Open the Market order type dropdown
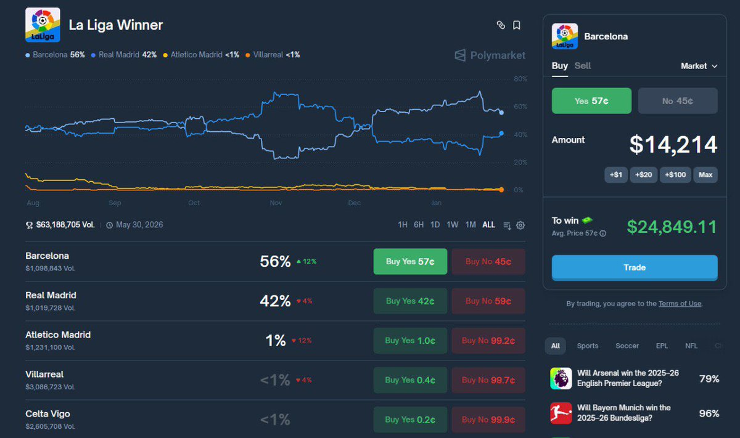This screenshot has width=740, height=438. (x=699, y=66)
